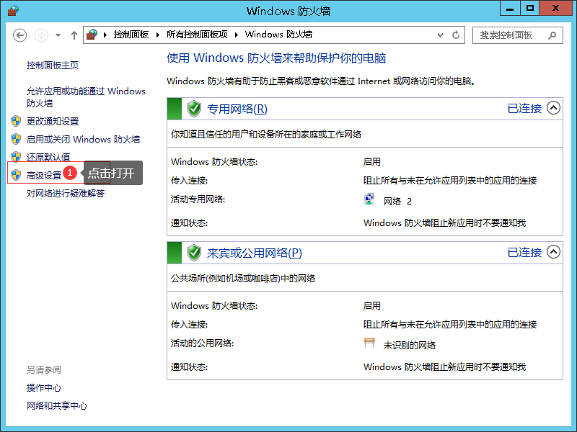The image size is (577, 432).
Task: Open 操作中心 link
Action: (44, 387)
